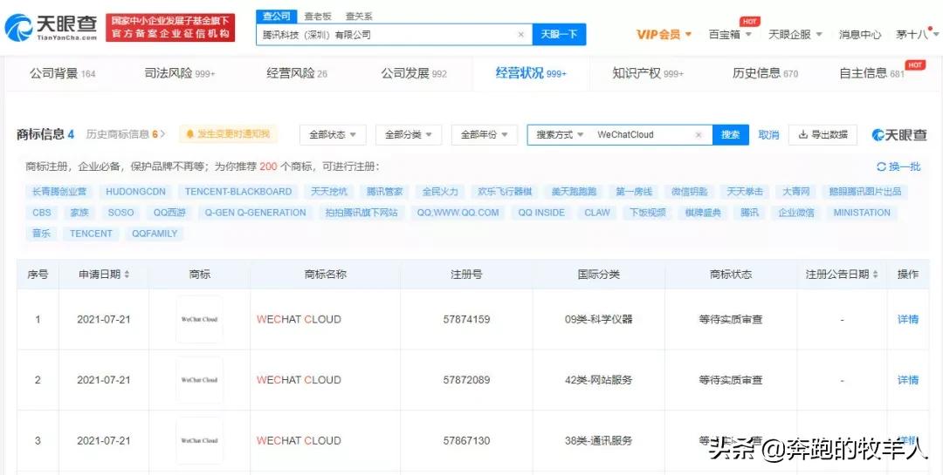
Task: Open user account menu 茅十八
Action: (x=915, y=34)
